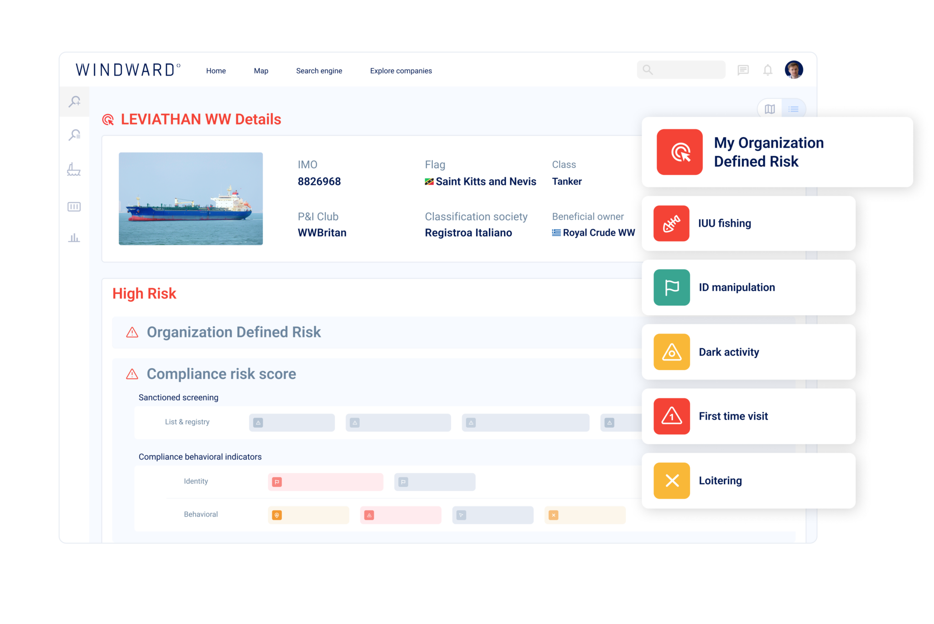Screen dimensions: 934x624
Task: Open the My Organization Defined Risk card
Action: click(777, 152)
